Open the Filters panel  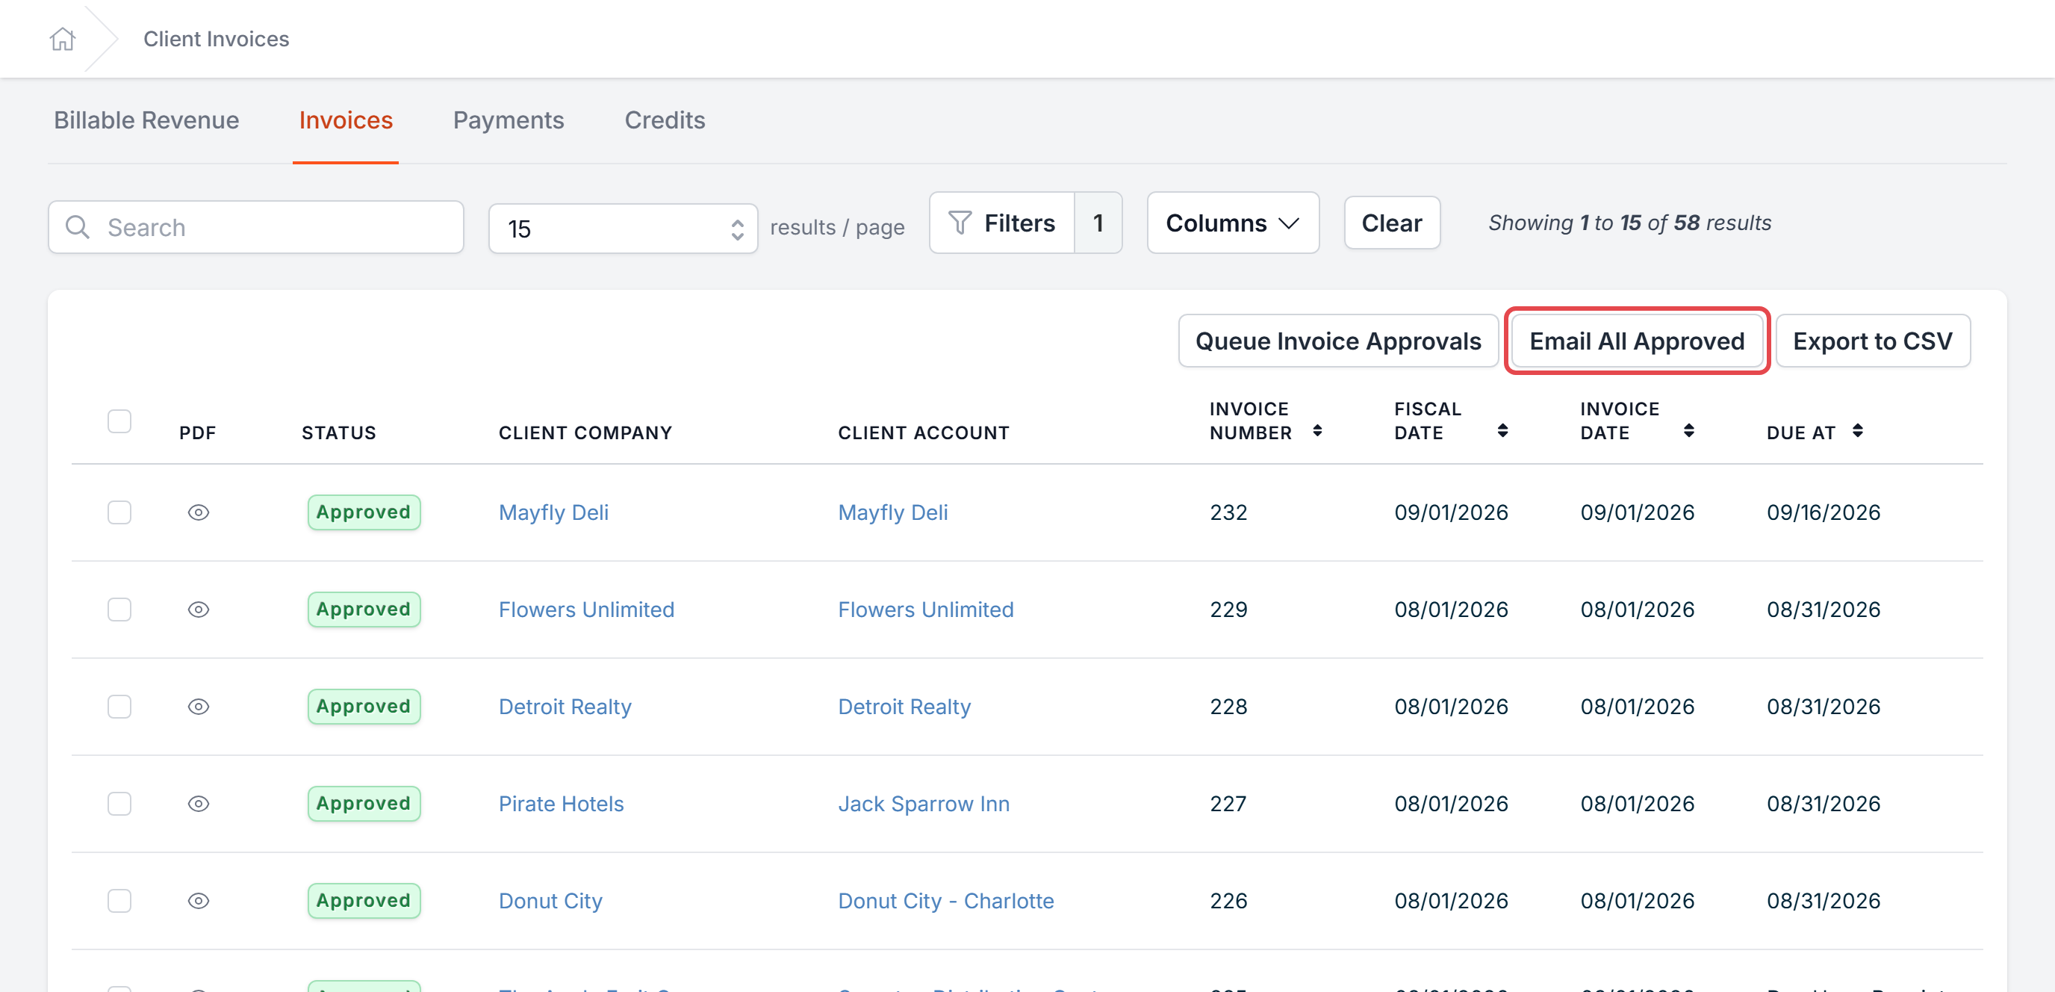click(1002, 223)
